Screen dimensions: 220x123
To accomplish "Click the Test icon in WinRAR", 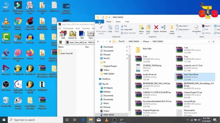I will (82, 35).
